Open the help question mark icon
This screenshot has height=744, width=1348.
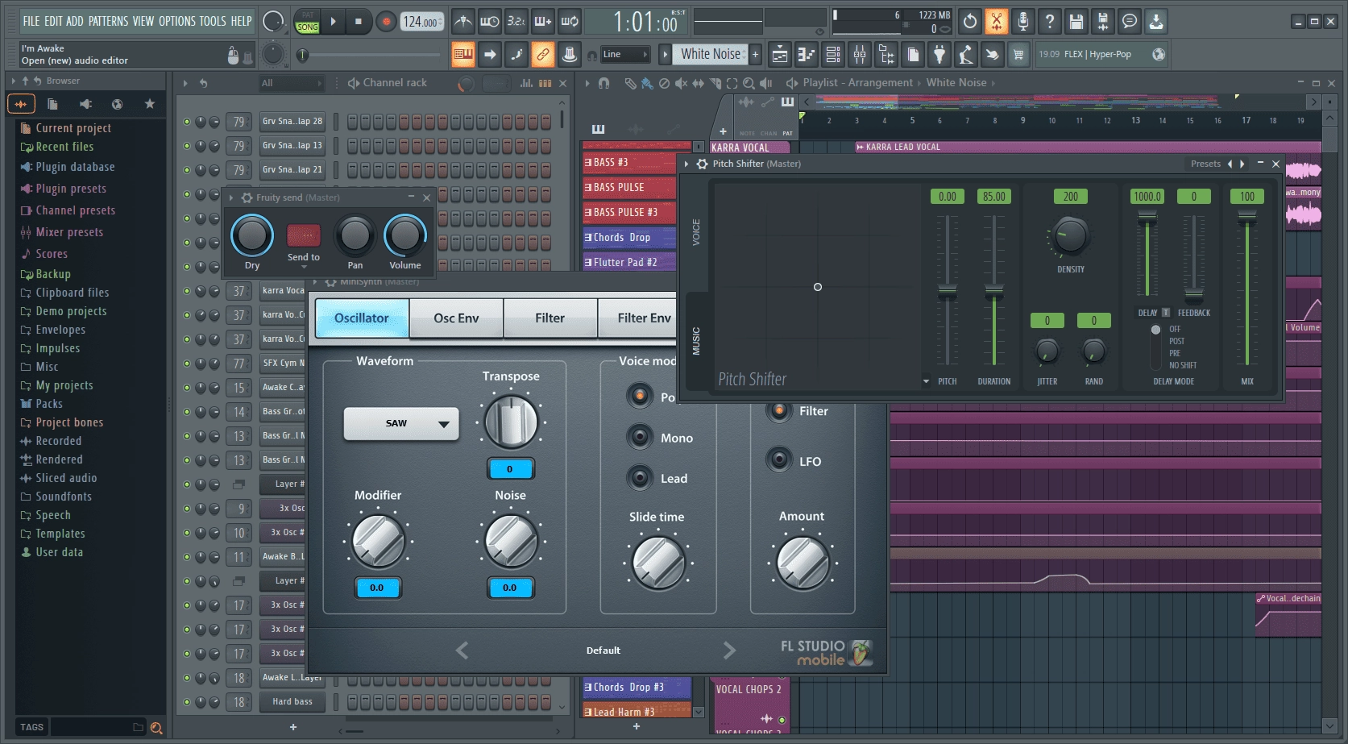pos(1049,22)
